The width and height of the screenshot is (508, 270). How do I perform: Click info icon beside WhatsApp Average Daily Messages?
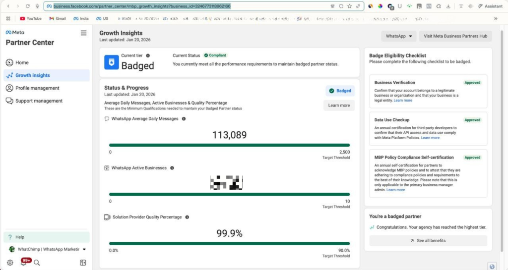(x=184, y=119)
